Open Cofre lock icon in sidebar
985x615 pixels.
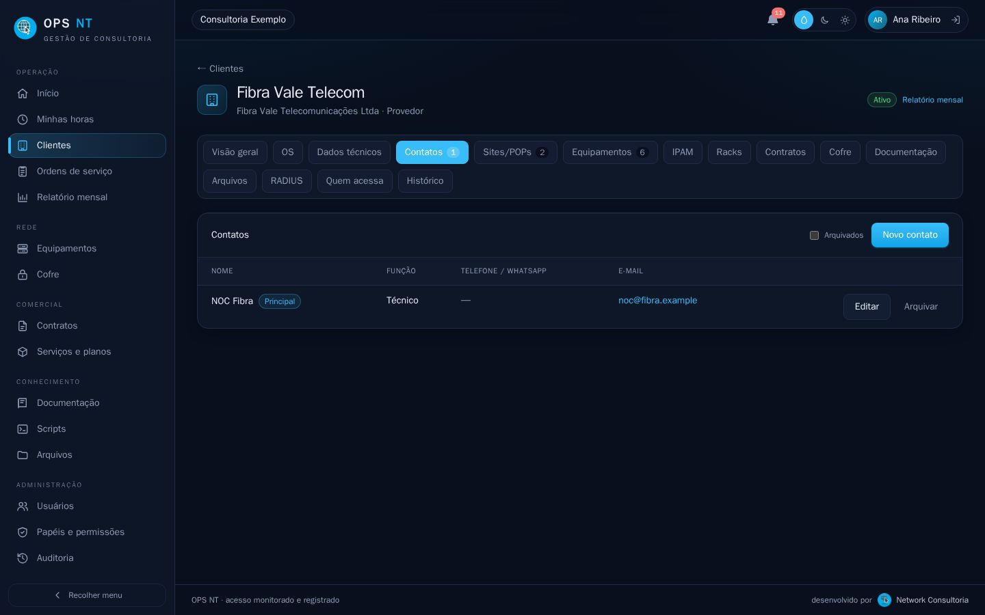(23, 275)
